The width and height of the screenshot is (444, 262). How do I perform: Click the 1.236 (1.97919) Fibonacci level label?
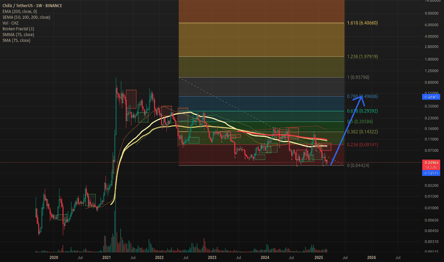click(x=363, y=57)
